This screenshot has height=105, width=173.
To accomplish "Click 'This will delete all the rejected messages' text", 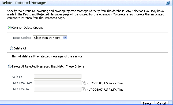I will pos(47,56).
